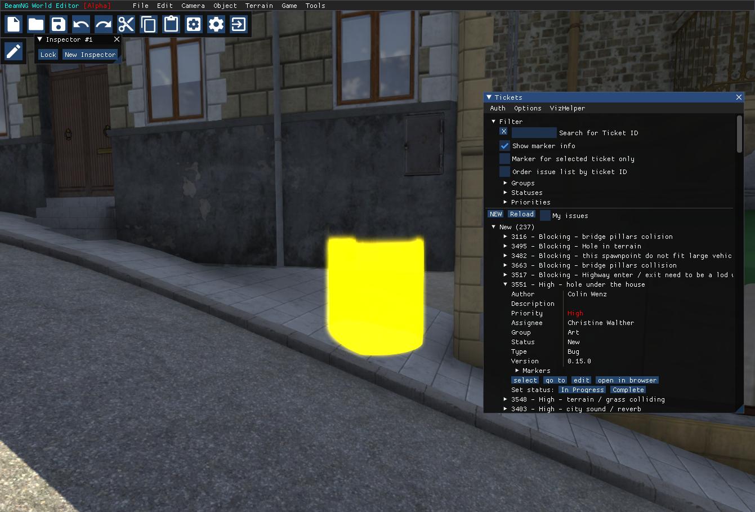Viewport: 755px width, 512px height.
Task: Expand the Groups filter
Action: pos(505,183)
